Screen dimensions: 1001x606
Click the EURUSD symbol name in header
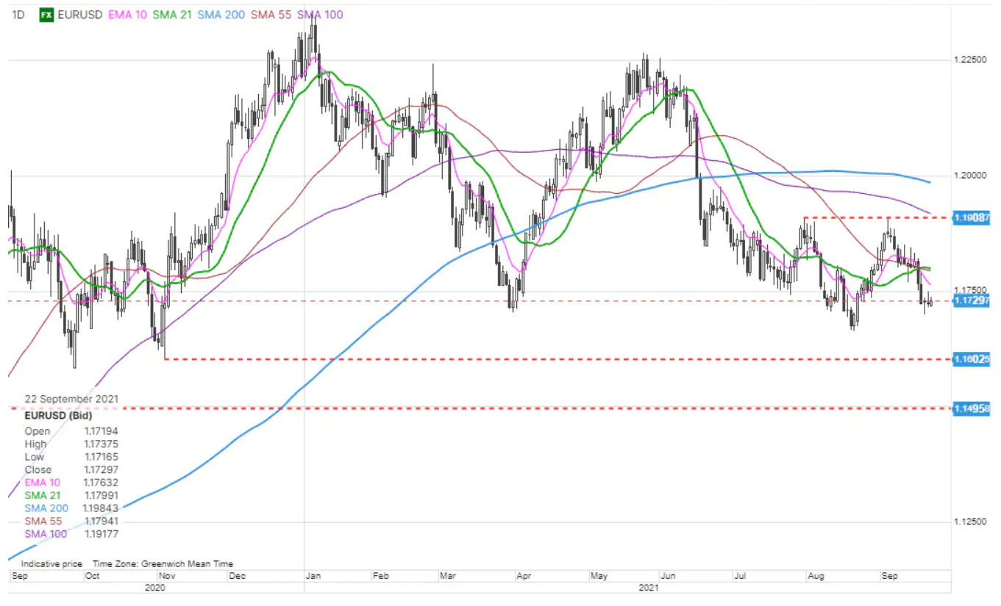[81, 15]
